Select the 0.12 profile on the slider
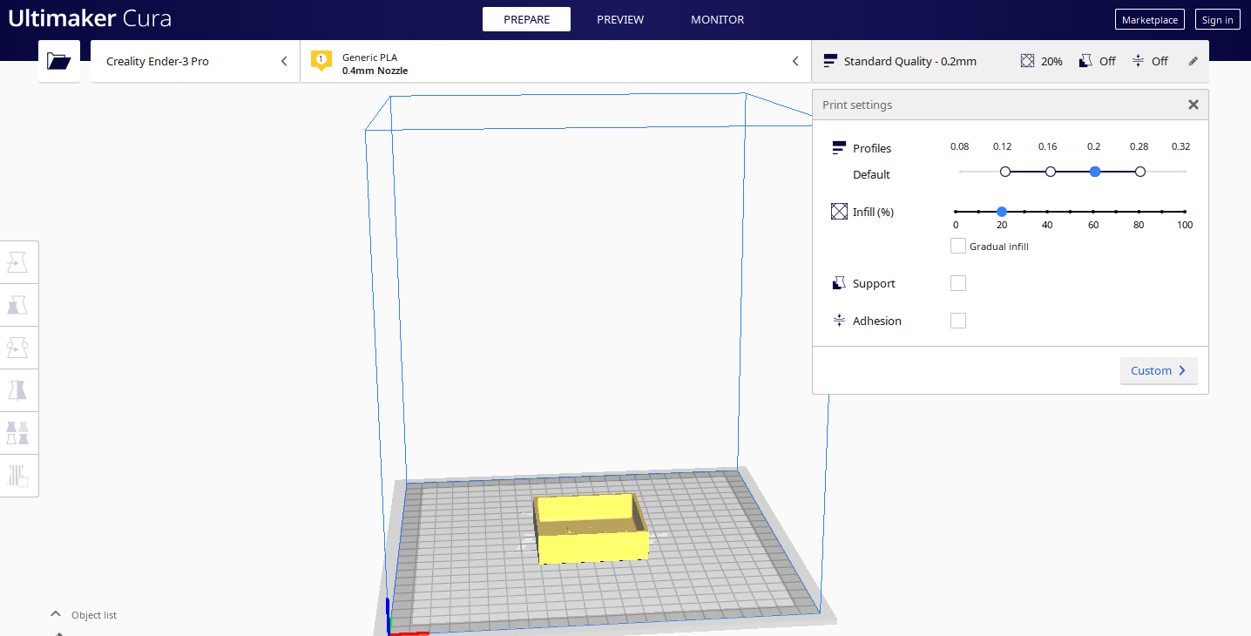This screenshot has width=1251, height=636. coord(1005,172)
